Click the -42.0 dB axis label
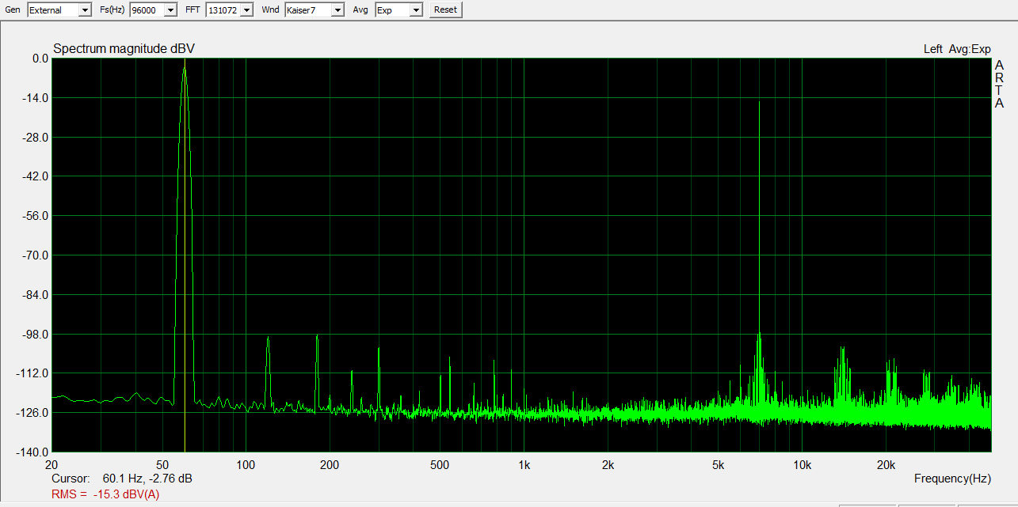The image size is (1018, 507). (37, 176)
